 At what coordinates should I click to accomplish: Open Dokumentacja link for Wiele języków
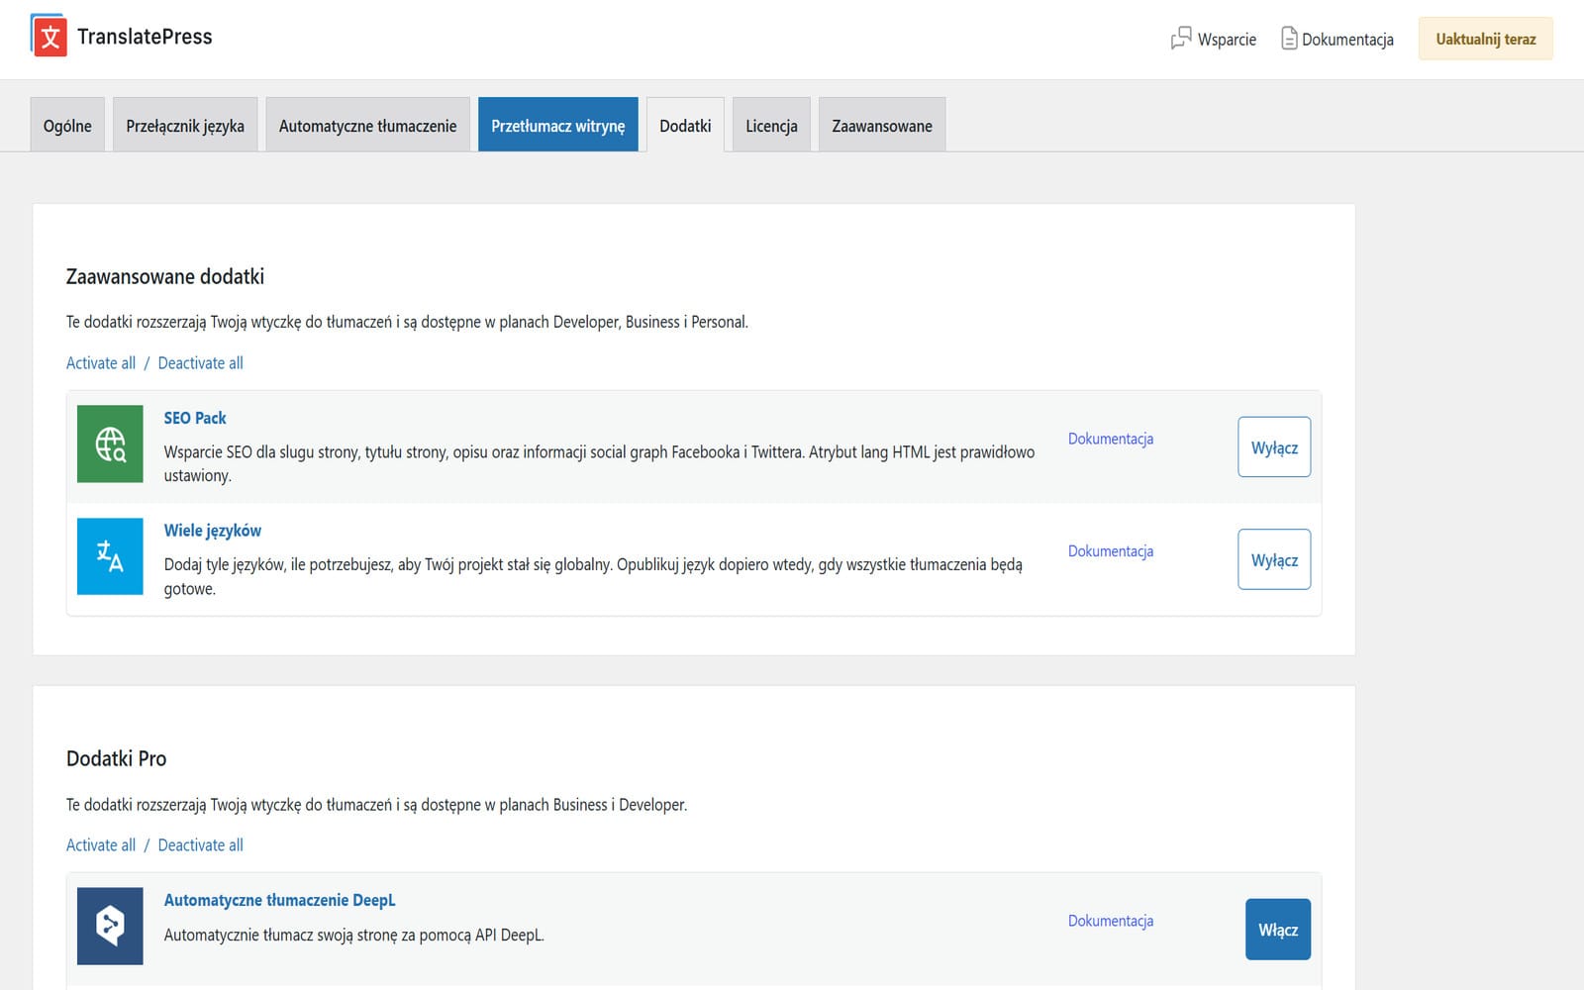[1111, 551]
